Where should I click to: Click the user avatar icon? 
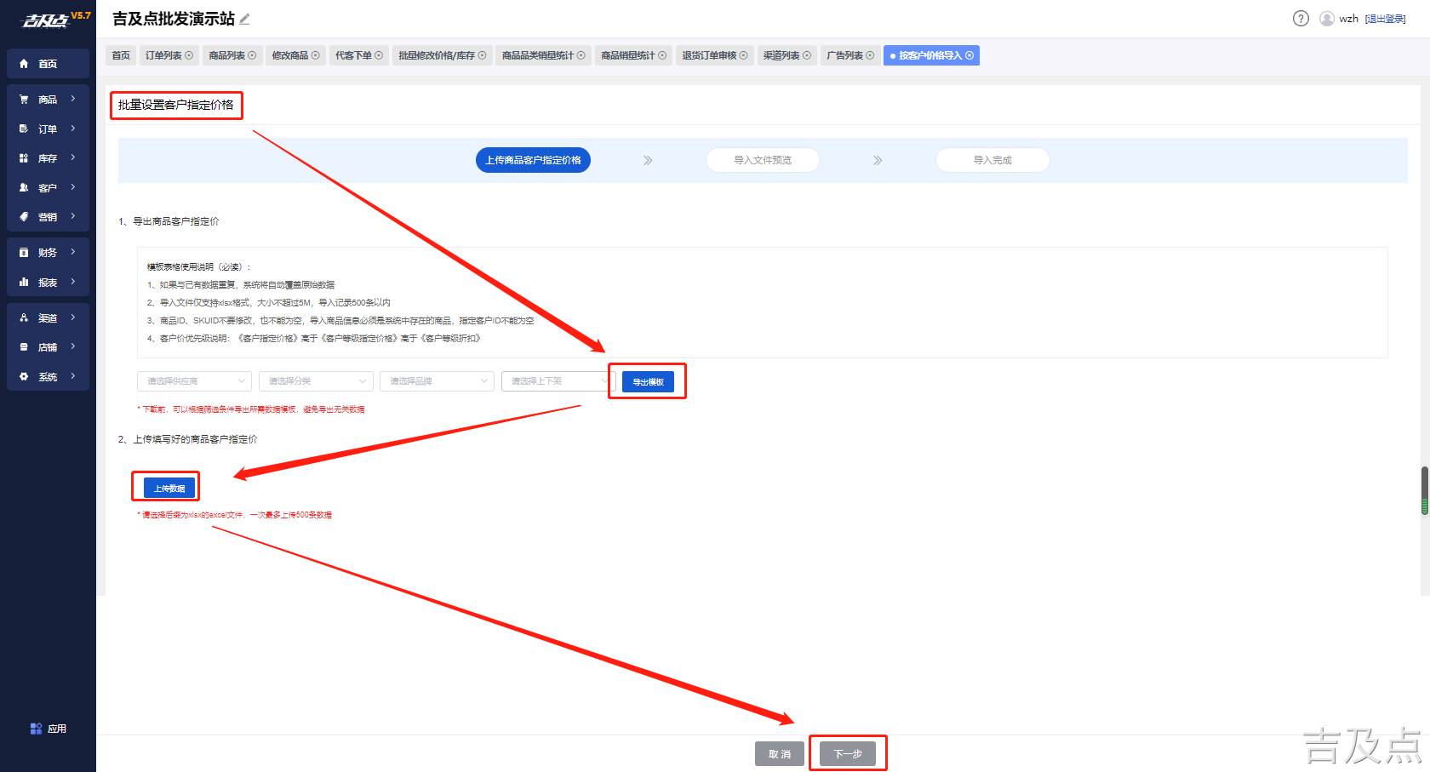tap(1327, 19)
